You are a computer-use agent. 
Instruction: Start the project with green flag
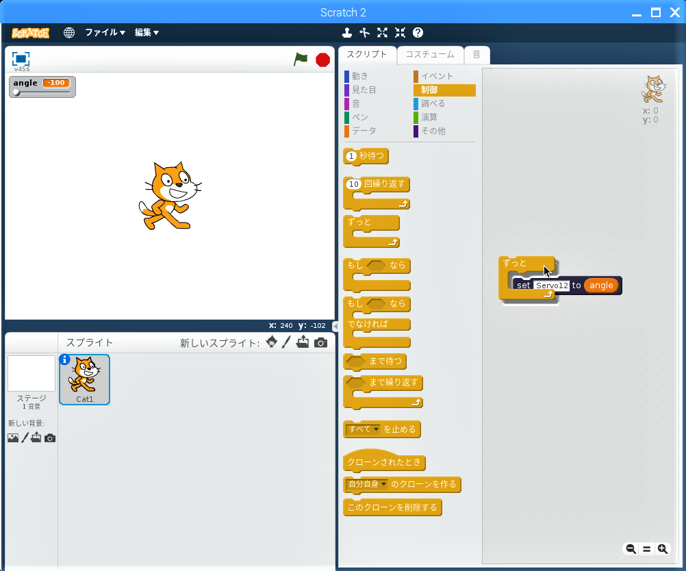click(x=301, y=59)
